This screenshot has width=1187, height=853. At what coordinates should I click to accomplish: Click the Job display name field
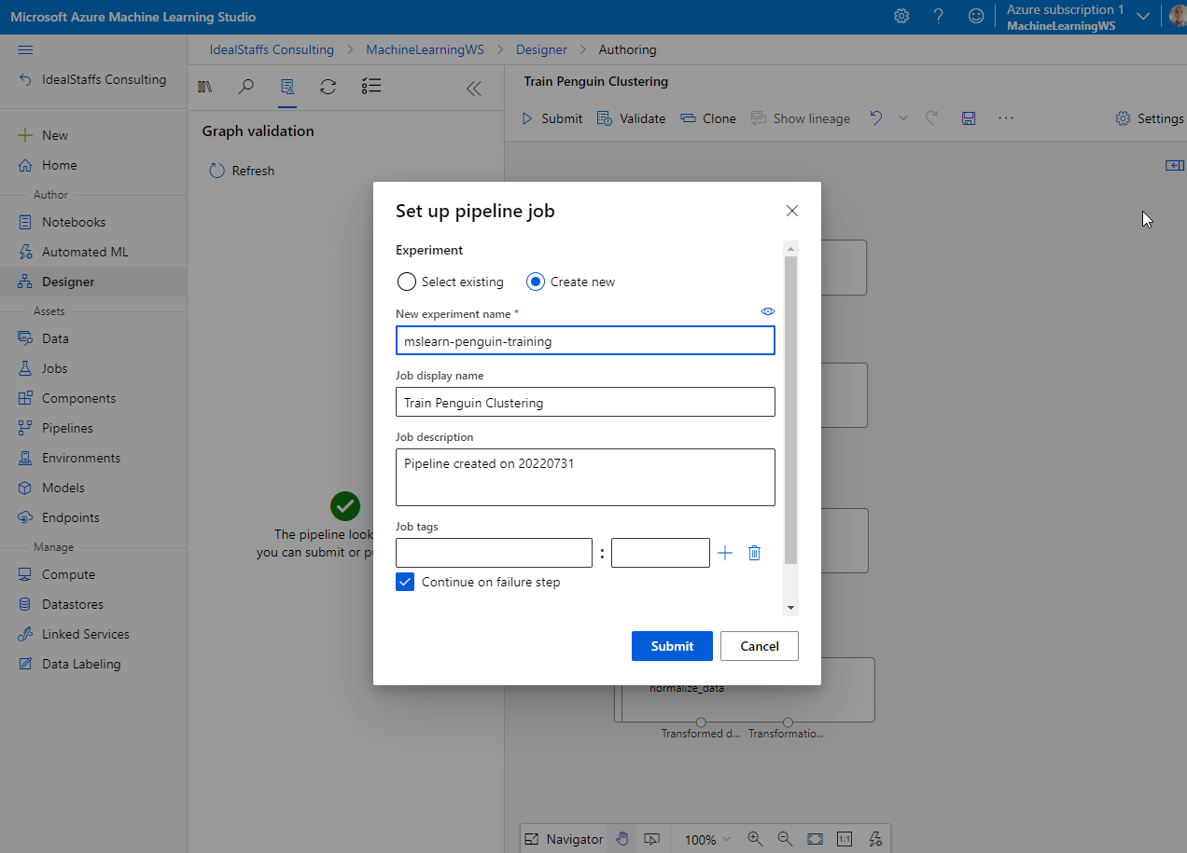point(585,403)
